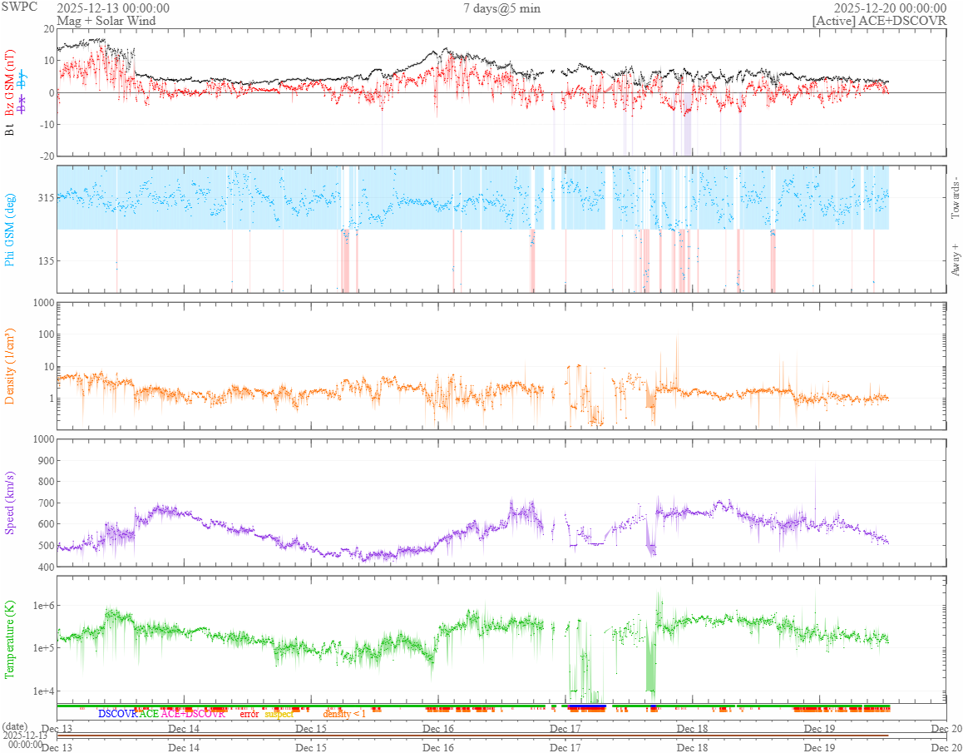Viewport: 963px width, 753px height.
Task: Click Dec 14 label under the range bar
Action: (185, 747)
